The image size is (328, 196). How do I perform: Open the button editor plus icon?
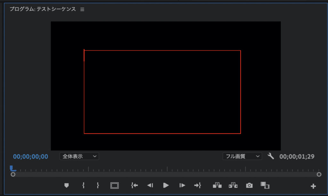point(313,186)
